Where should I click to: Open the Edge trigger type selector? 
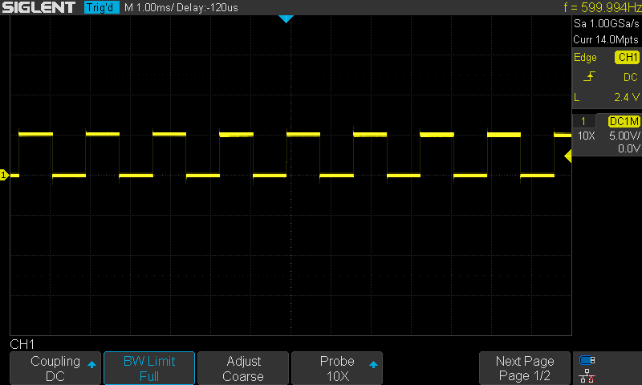point(586,58)
